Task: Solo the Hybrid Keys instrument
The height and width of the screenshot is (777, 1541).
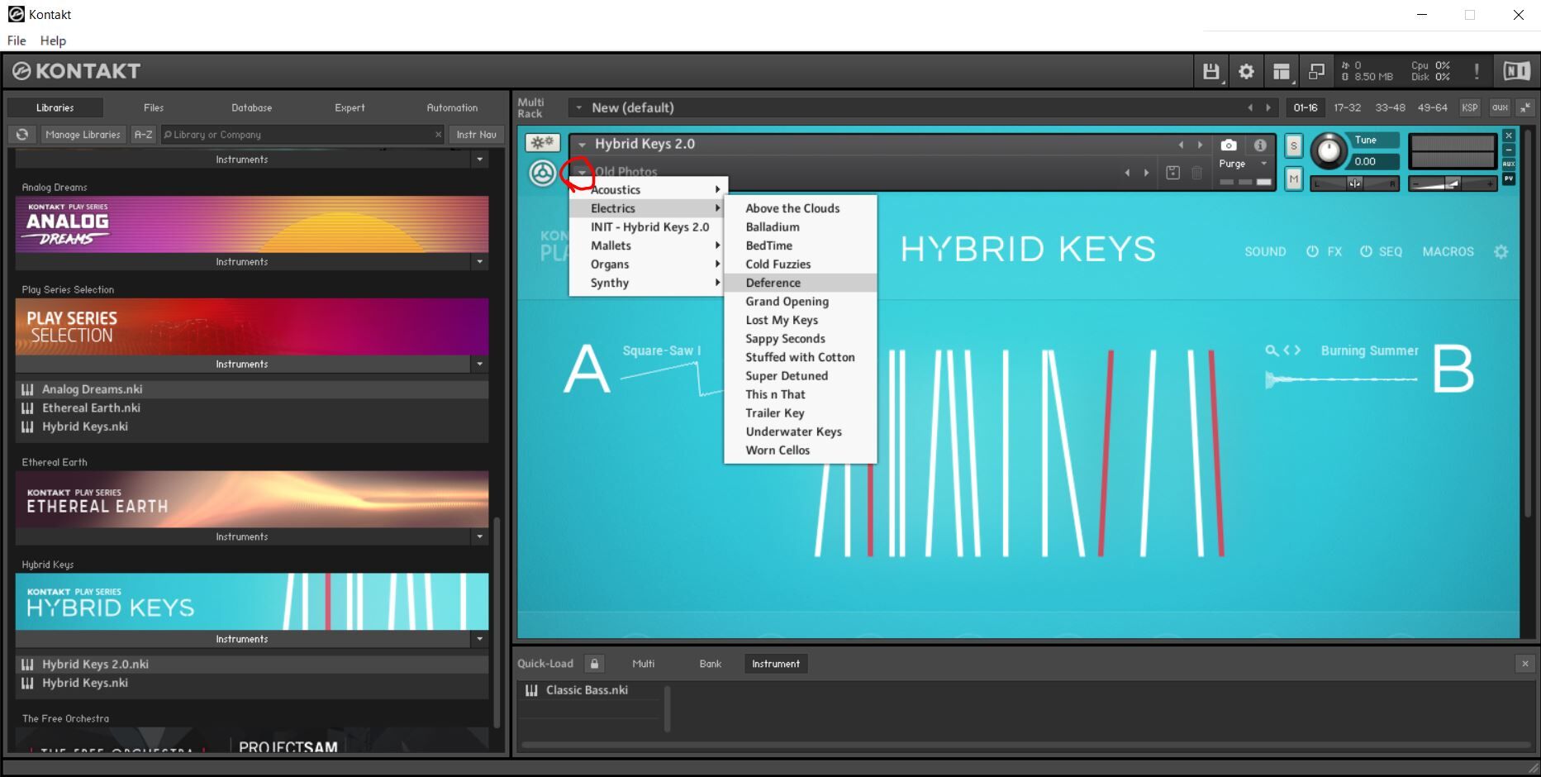Action: (x=1294, y=146)
